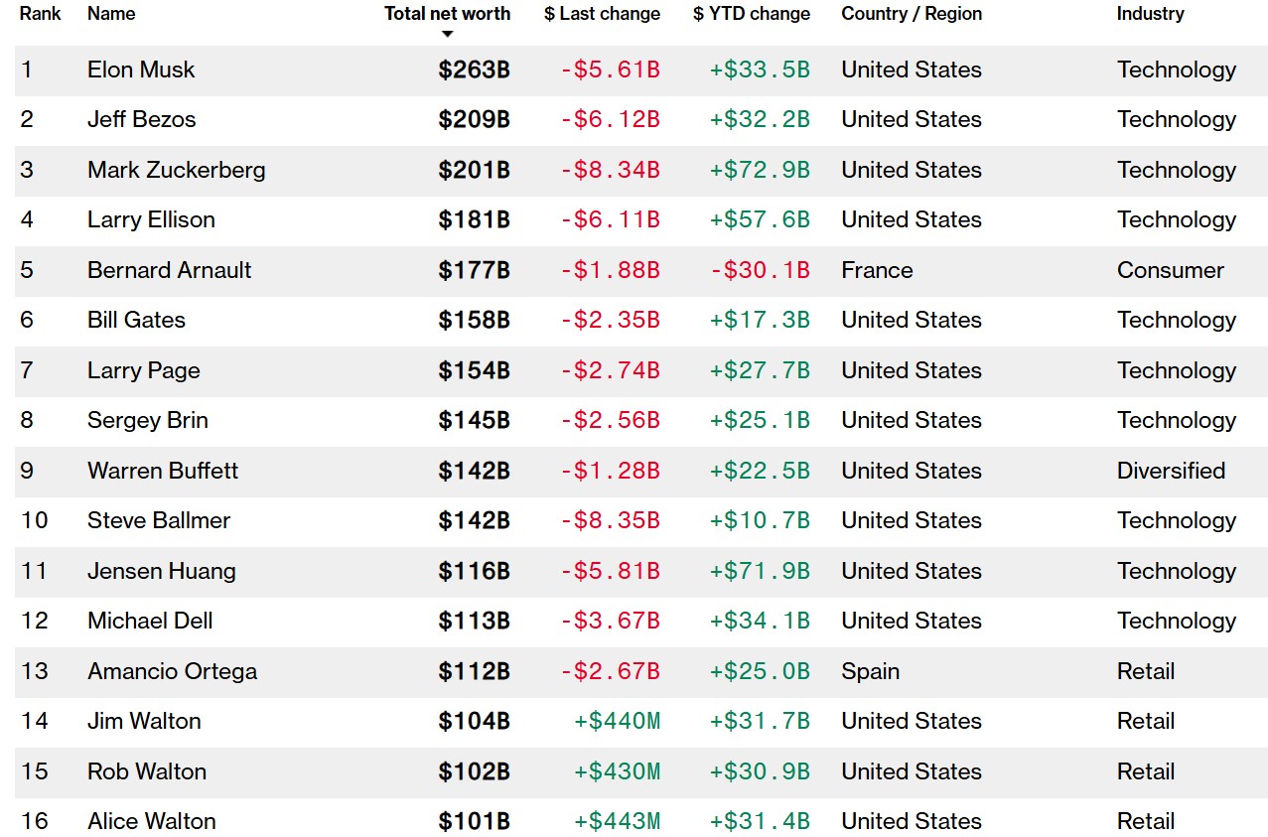Viewport: 1268px width, 837px height.
Task: View Bill Gates's profile
Action: click(x=136, y=320)
